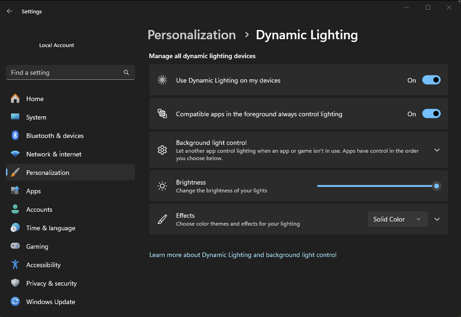
Task: Navigate to Time & language
Action: point(51,228)
